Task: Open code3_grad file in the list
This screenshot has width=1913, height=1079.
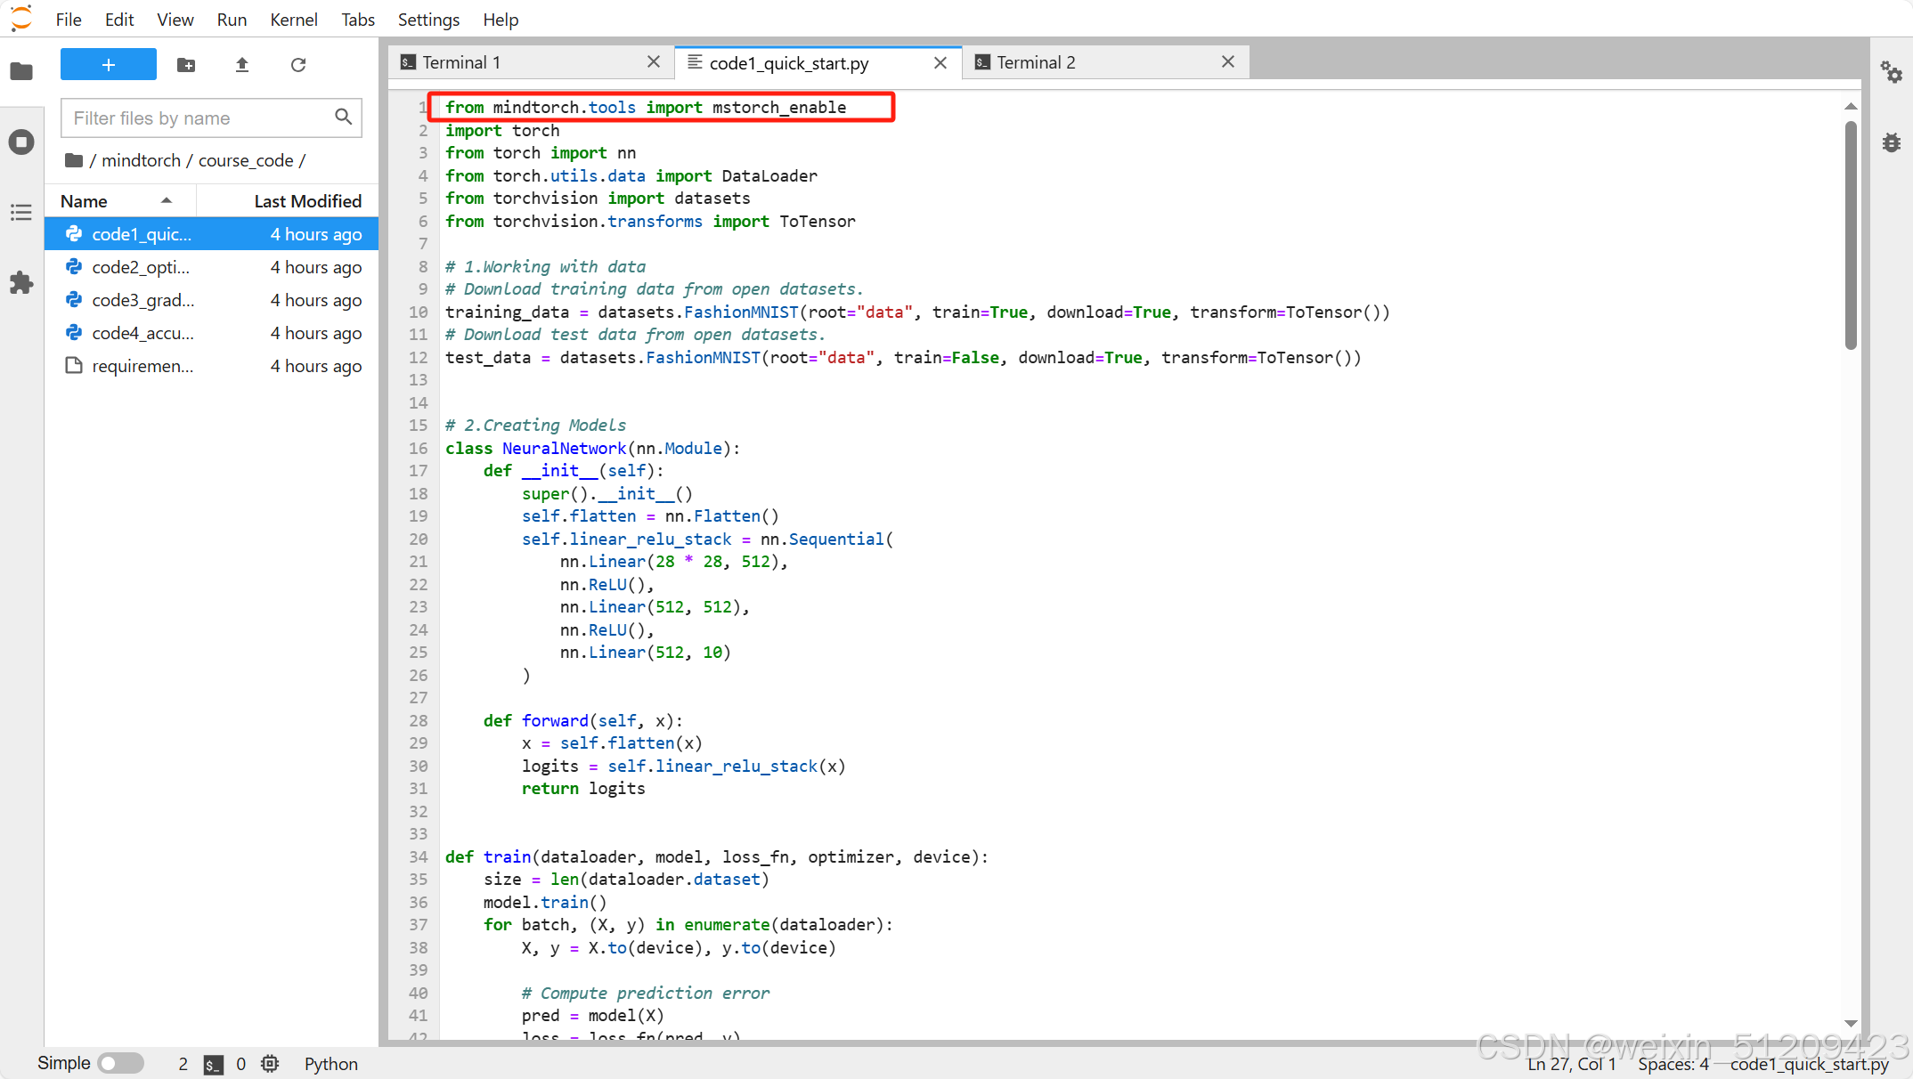Action: (142, 300)
